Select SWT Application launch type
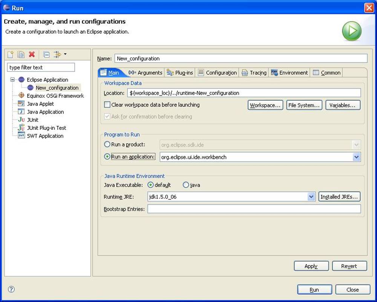Image resolution: width=377 pixels, height=302 pixels. pos(45,136)
